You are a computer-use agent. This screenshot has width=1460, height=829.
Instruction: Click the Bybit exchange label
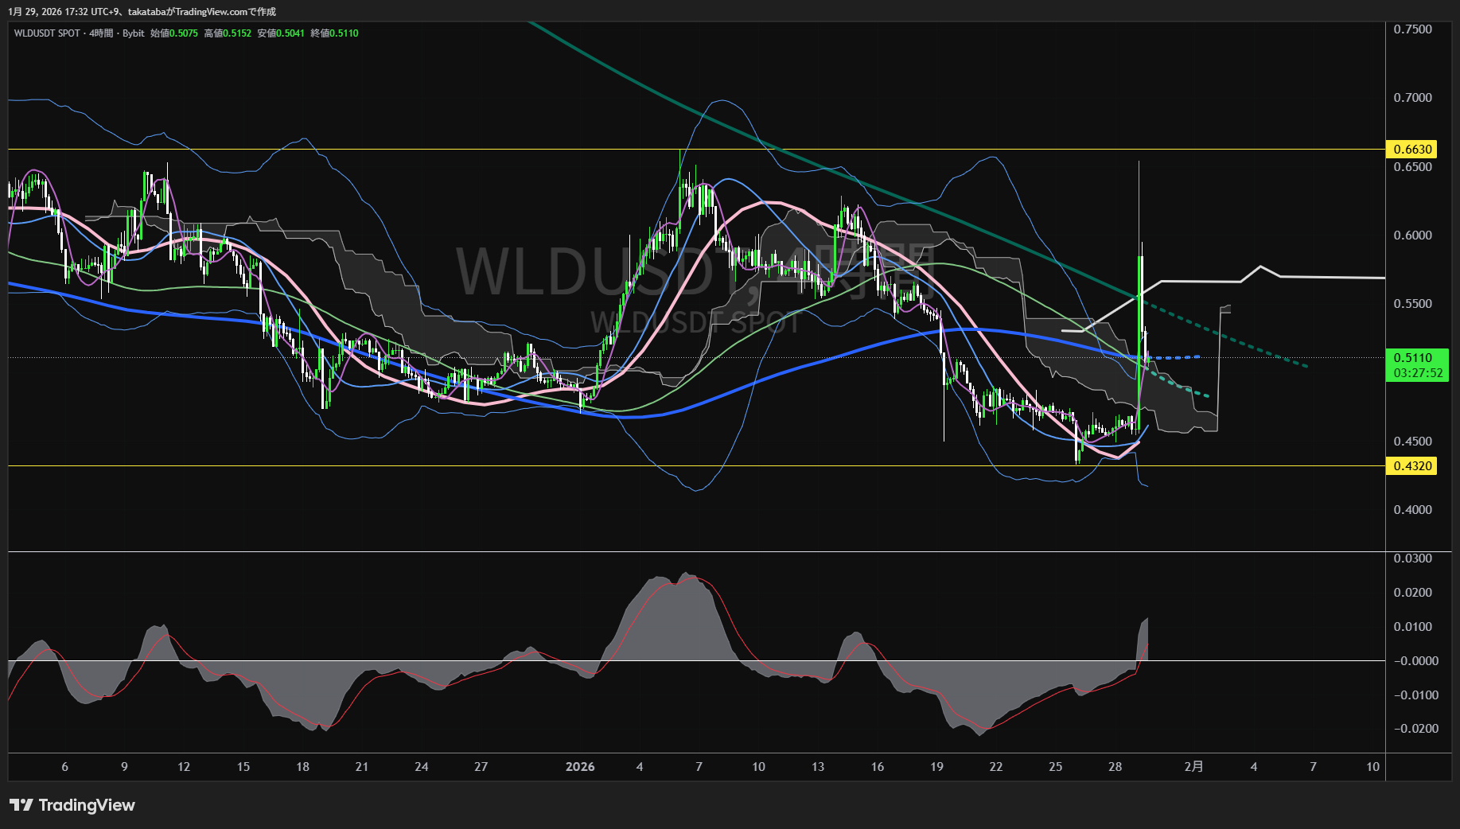(x=134, y=33)
